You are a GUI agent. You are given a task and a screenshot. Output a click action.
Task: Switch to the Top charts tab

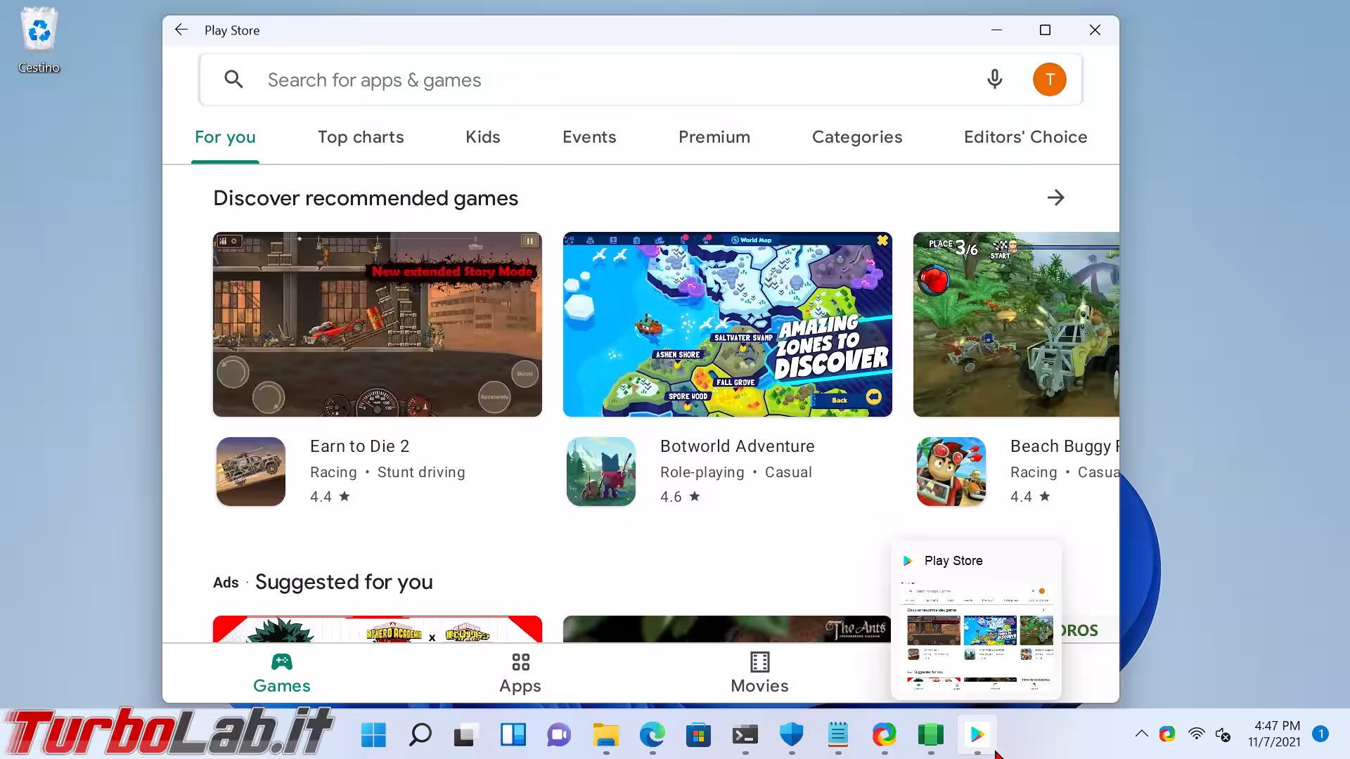click(x=361, y=137)
